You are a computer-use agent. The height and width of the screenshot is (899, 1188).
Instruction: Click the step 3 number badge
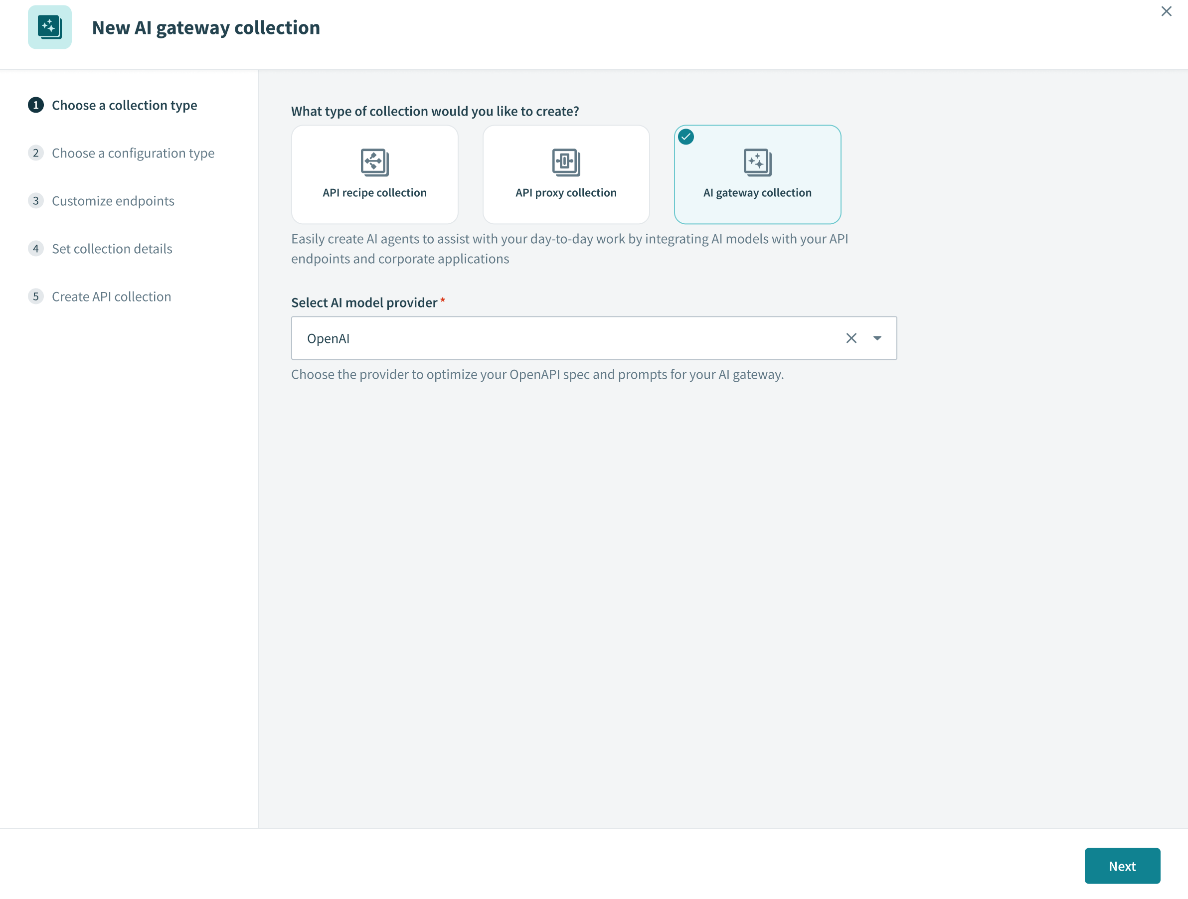(x=36, y=201)
